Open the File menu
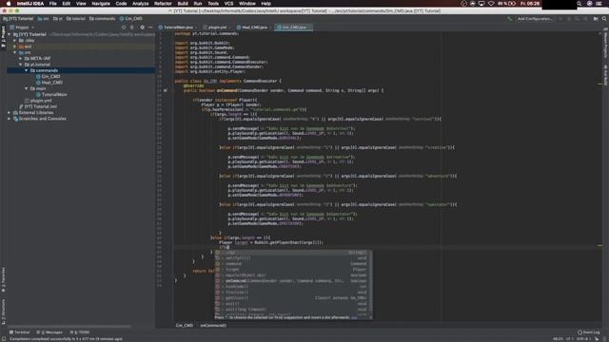This screenshot has width=609, height=342. click(53, 4)
